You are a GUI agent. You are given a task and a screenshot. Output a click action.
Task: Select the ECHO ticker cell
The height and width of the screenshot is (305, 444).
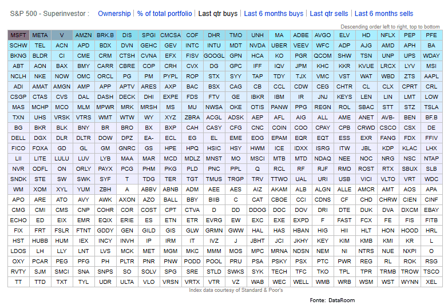(x=18, y=220)
